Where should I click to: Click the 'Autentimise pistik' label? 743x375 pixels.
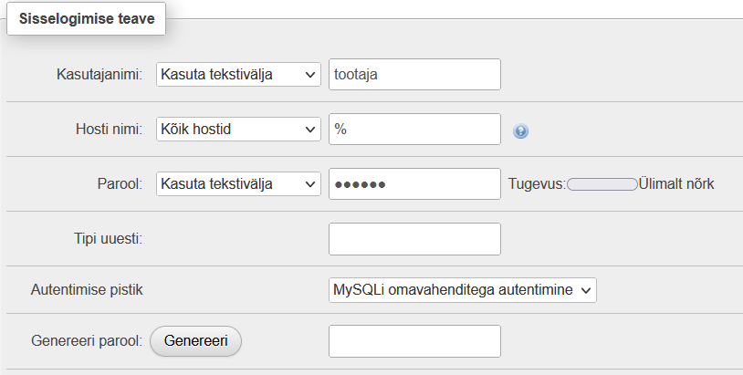pos(87,289)
